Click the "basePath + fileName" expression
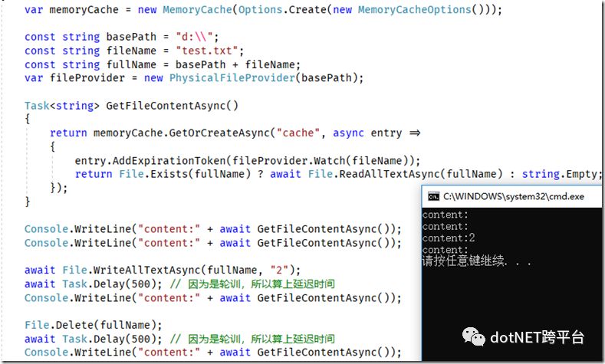The height and width of the screenshot is (364, 605). (x=235, y=64)
